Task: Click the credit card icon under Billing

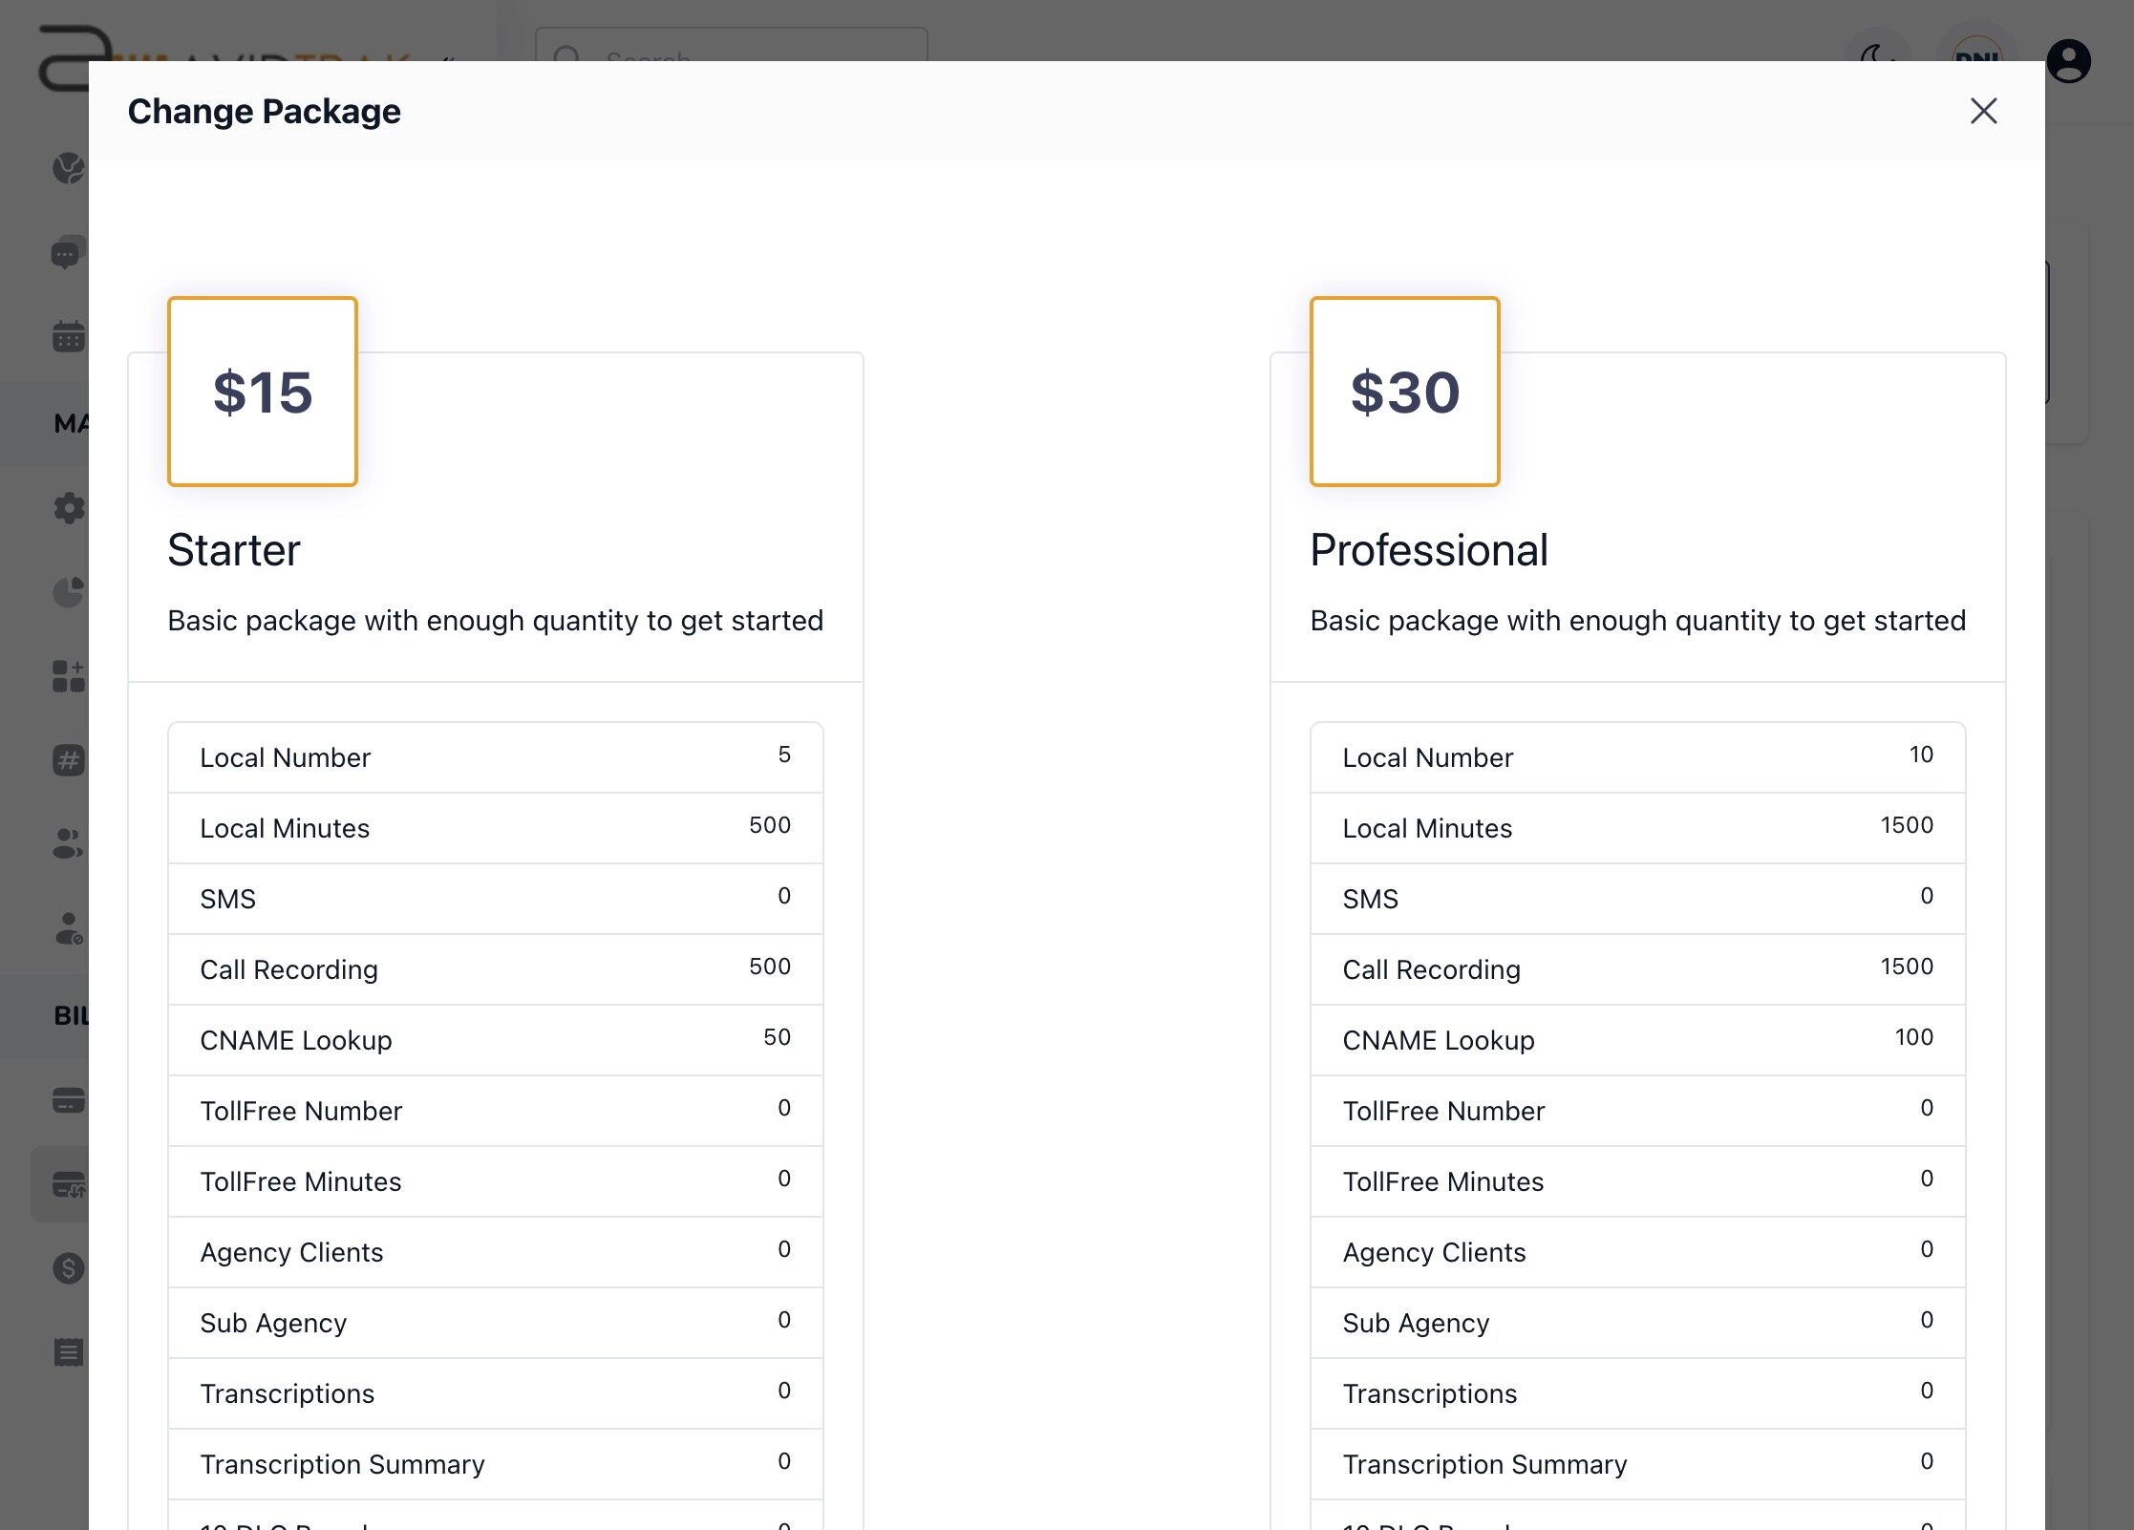Action: point(67,1100)
